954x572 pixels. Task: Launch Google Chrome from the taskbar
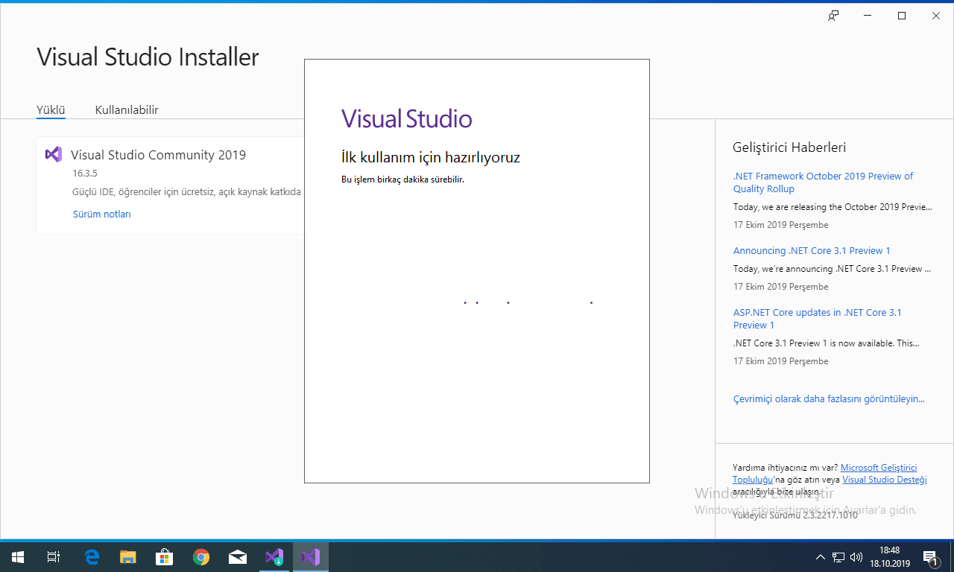pos(201,557)
